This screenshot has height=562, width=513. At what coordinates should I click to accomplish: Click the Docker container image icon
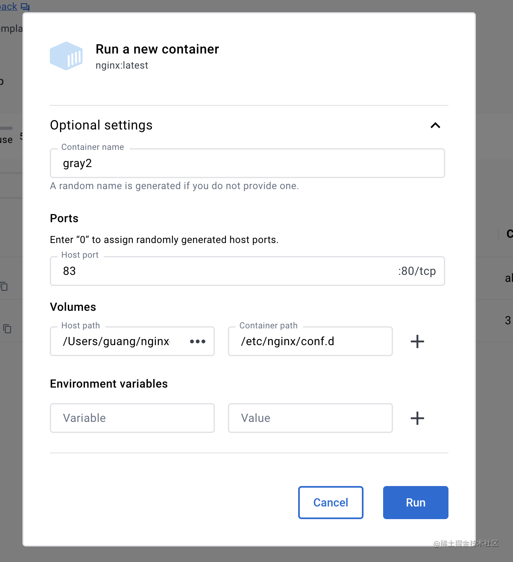tap(66, 56)
